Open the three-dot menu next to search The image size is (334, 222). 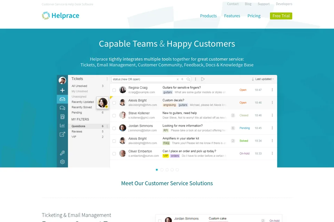tap(196, 79)
